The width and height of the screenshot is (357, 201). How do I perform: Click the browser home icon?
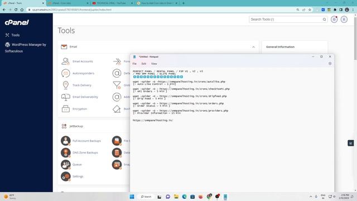(22, 10)
